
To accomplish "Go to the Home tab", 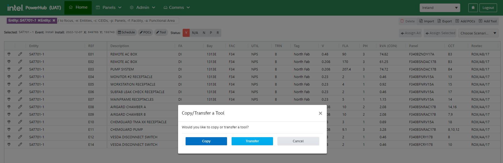I will click(78, 8).
